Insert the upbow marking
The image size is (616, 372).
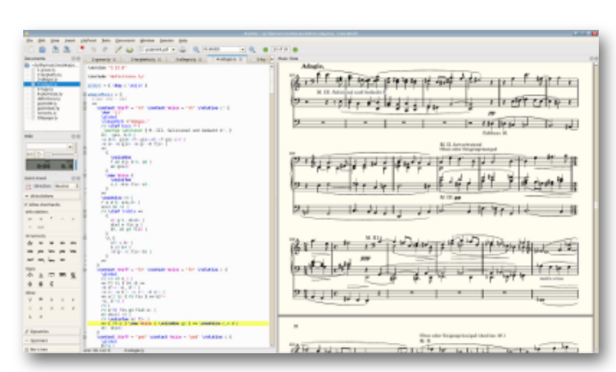(x=30, y=300)
